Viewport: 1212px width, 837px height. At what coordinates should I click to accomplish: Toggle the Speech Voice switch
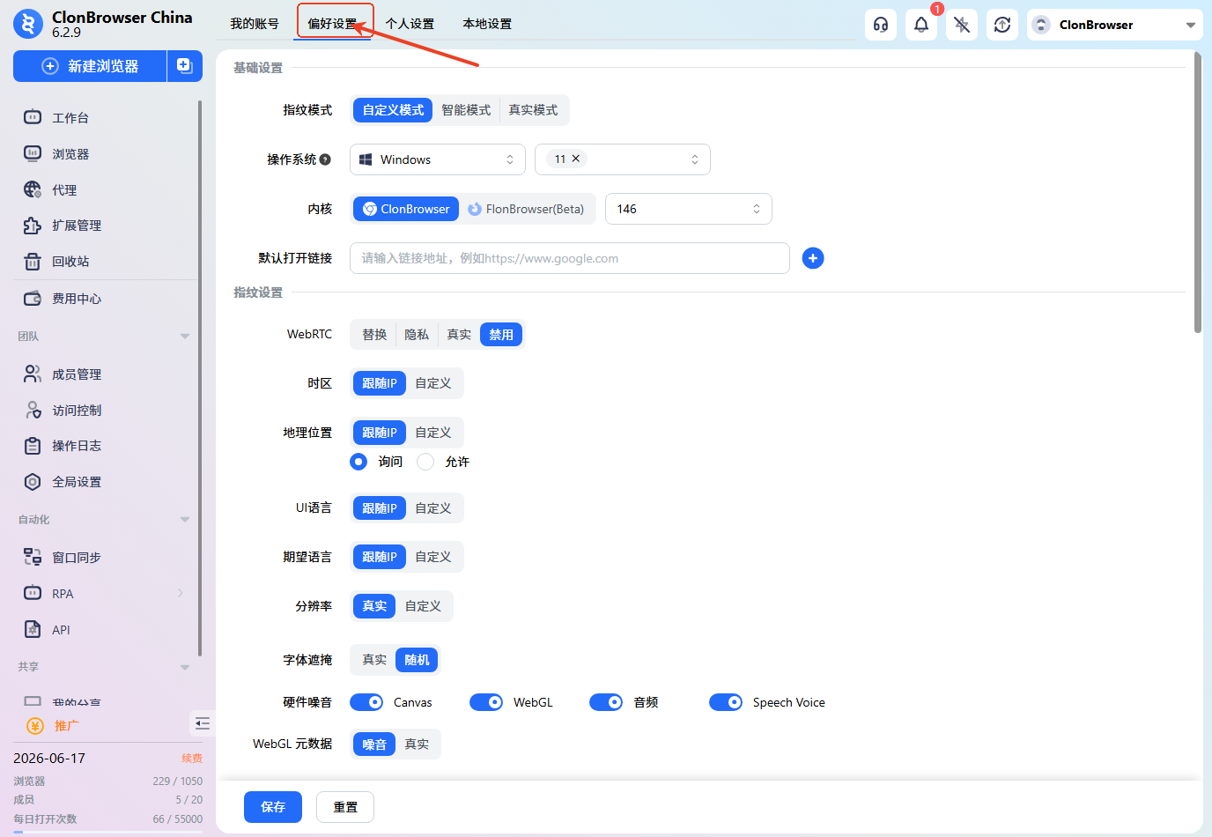[726, 702]
